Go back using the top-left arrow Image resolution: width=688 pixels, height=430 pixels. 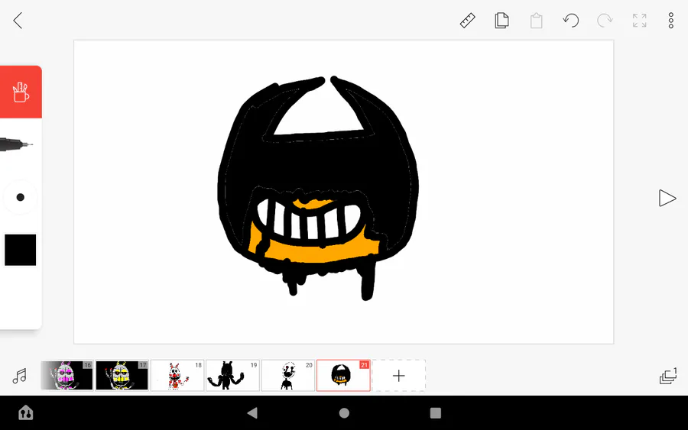[x=18, y=21]
